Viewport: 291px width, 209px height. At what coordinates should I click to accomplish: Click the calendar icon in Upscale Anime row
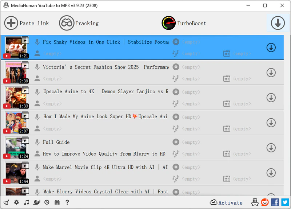click(x=227, y=104)
